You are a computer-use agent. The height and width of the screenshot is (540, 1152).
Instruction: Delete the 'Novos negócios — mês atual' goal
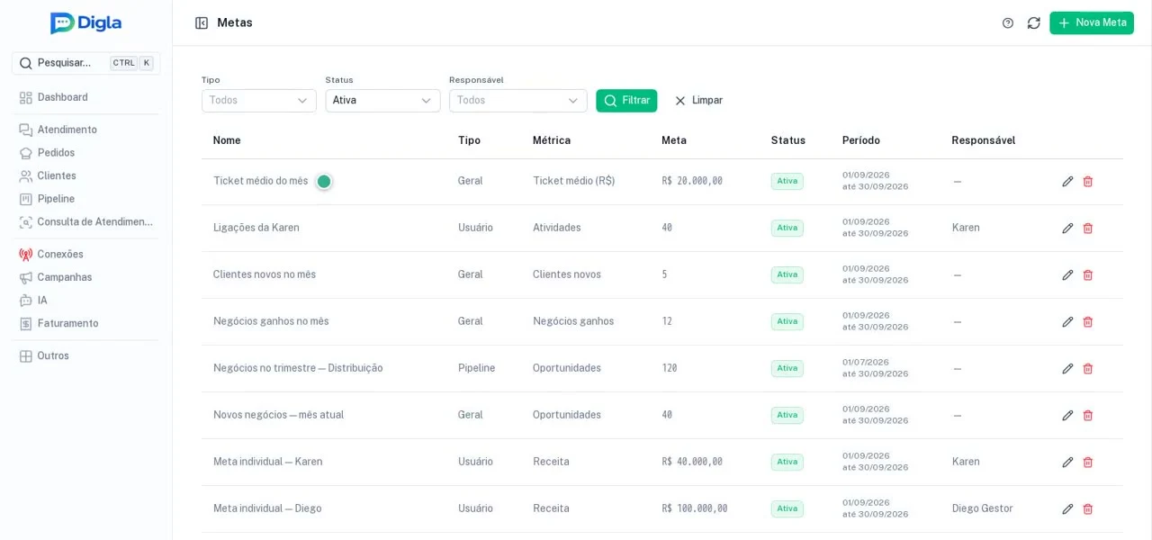tap(1087, 416)
